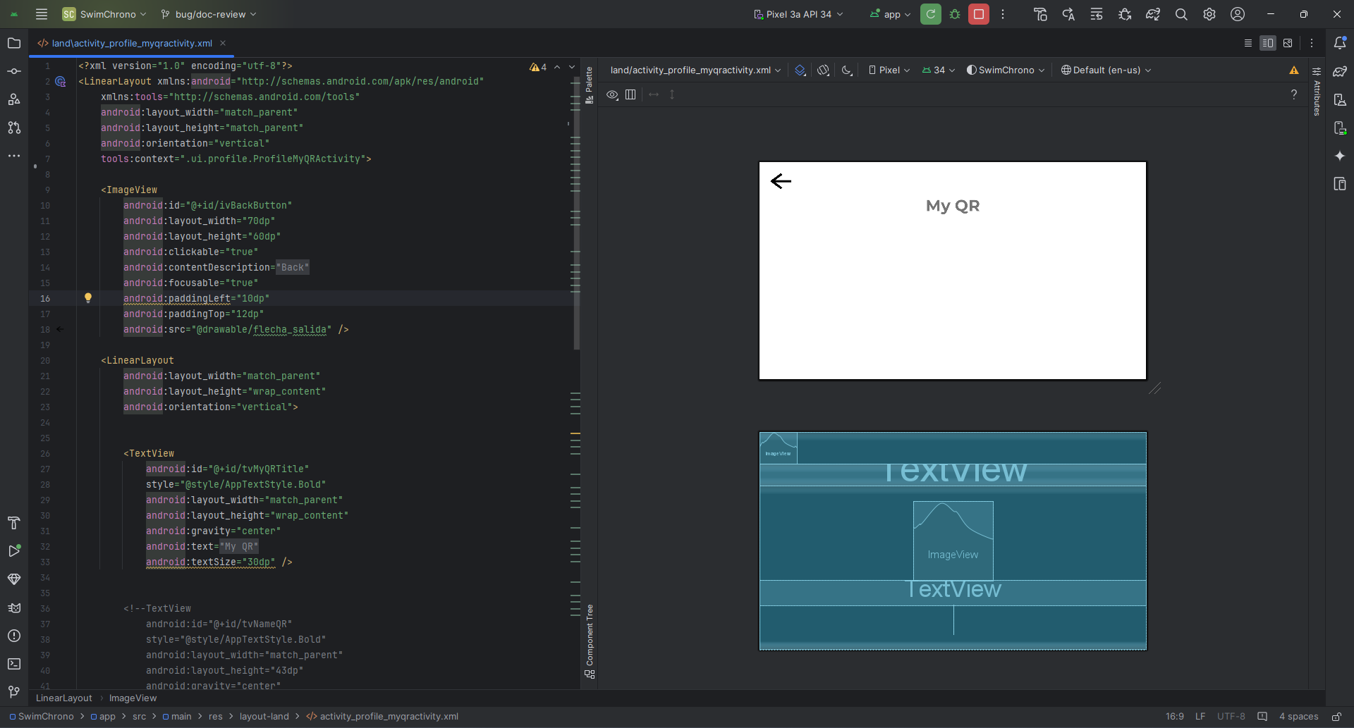Open the designer help question mark

[x=1294, y=94]
